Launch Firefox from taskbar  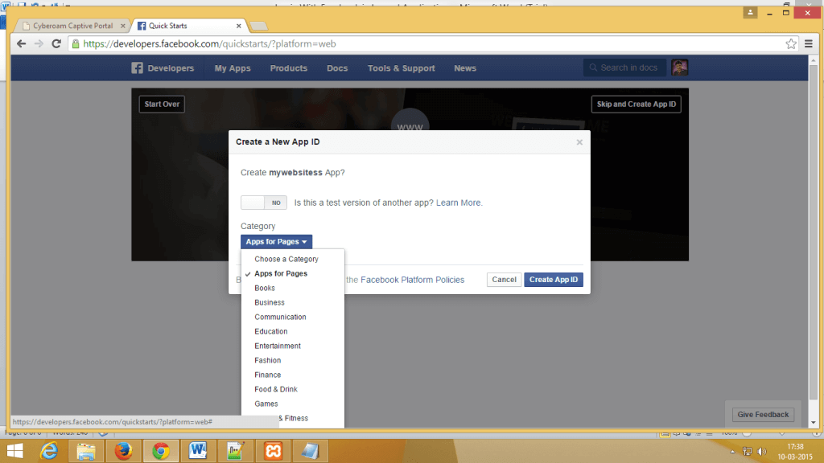tap(123, 451)
